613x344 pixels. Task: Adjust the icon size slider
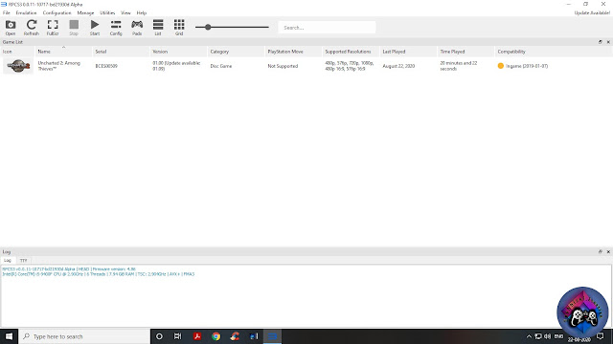click(x=208, y=28)
